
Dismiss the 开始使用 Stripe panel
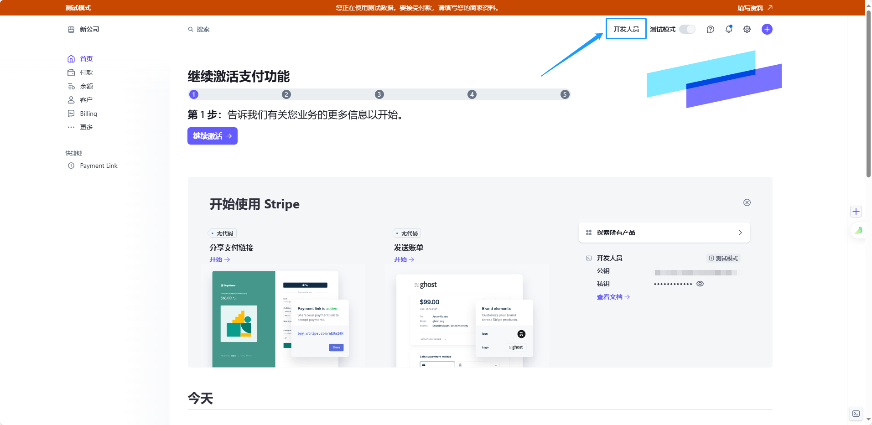tap(747, 202)
